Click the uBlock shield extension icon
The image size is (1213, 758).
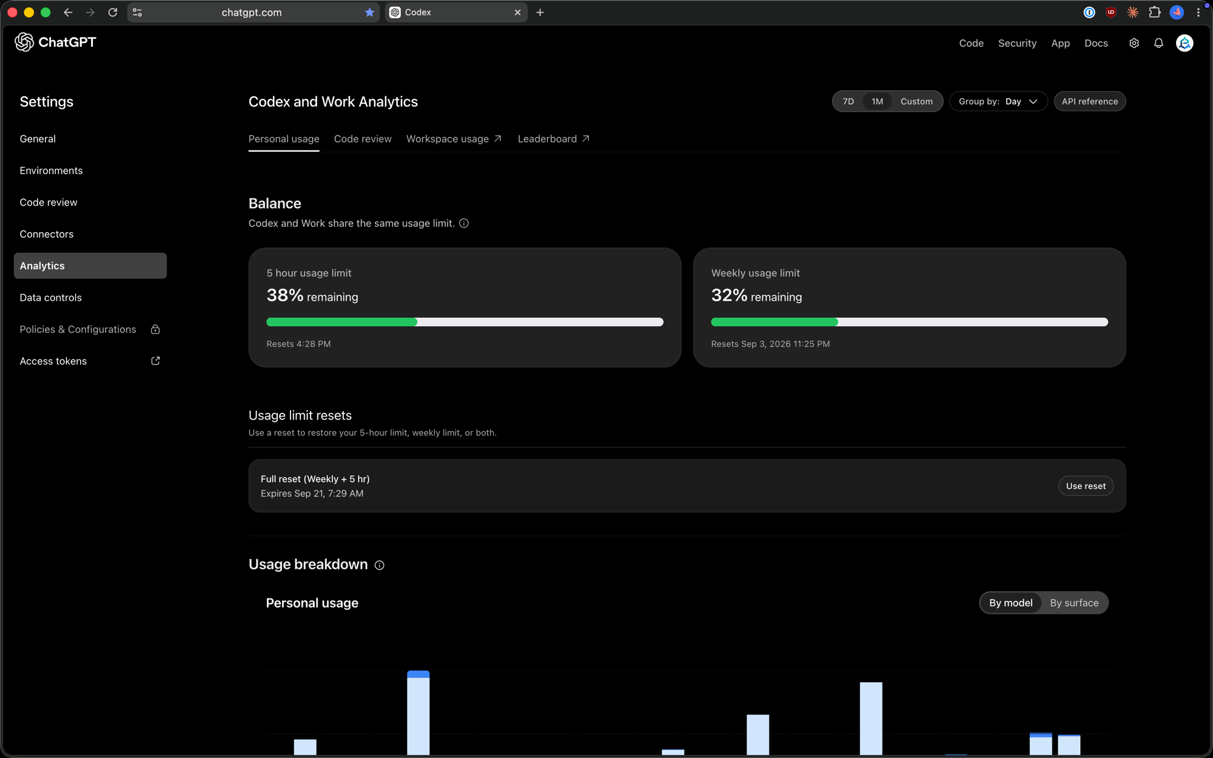(x=1111, y=12)
